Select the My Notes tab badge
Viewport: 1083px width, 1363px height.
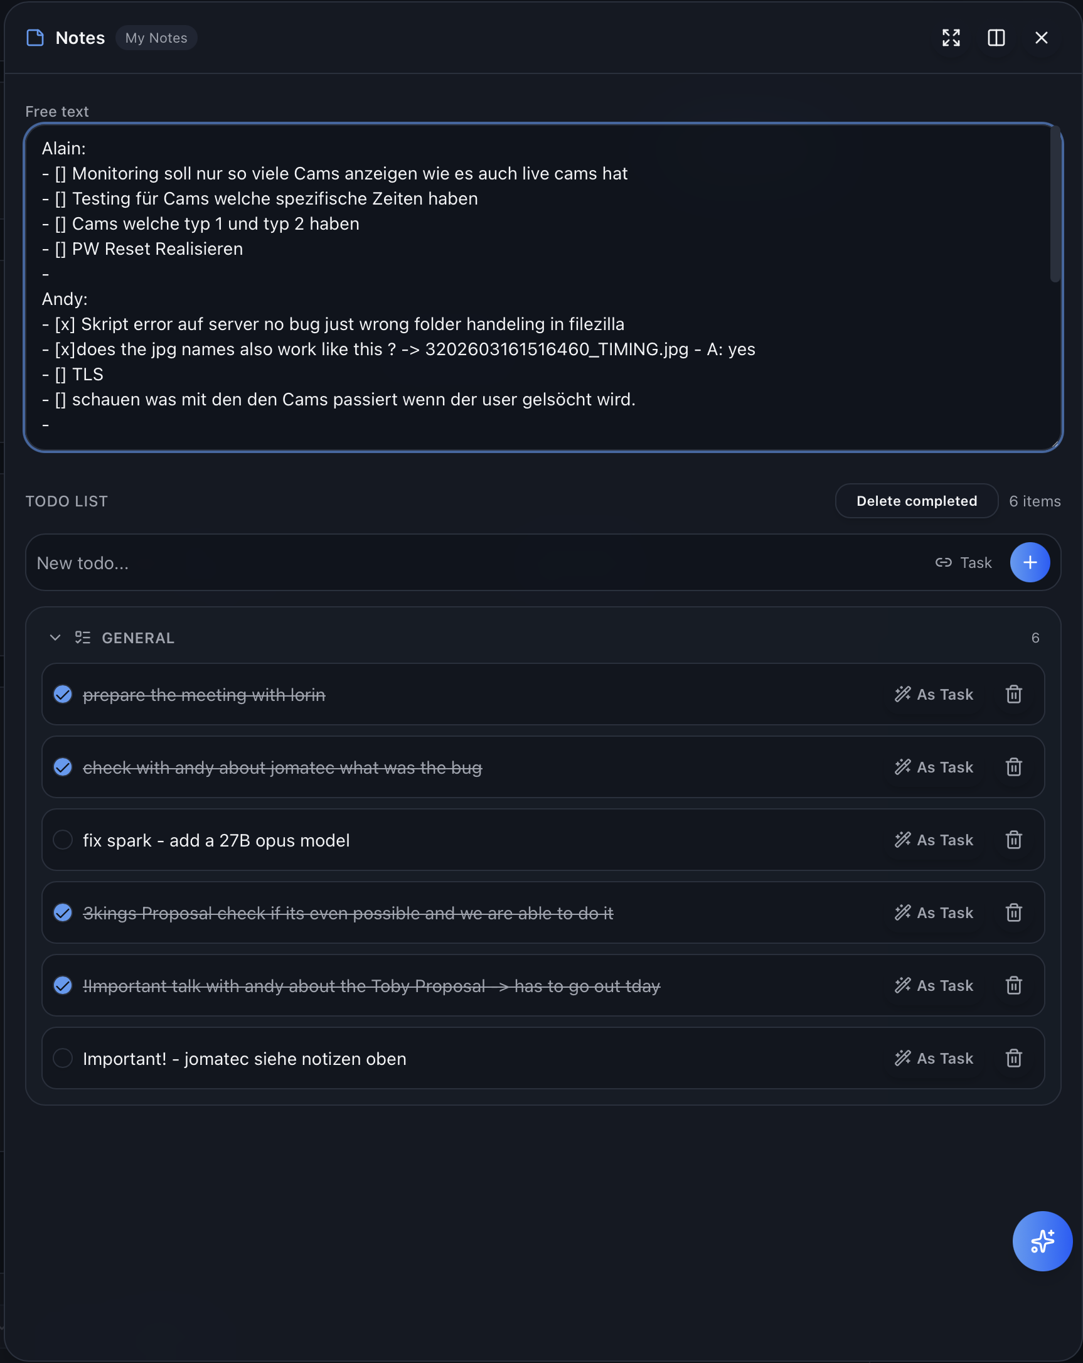coord(156,38)
